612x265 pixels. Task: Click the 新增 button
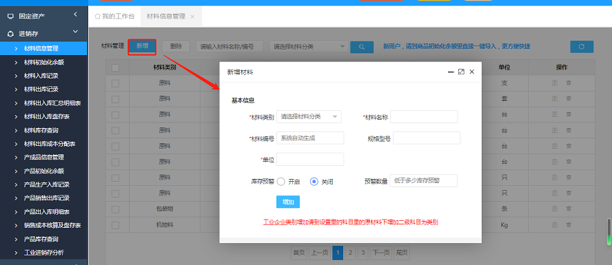[x=142, y=46]
